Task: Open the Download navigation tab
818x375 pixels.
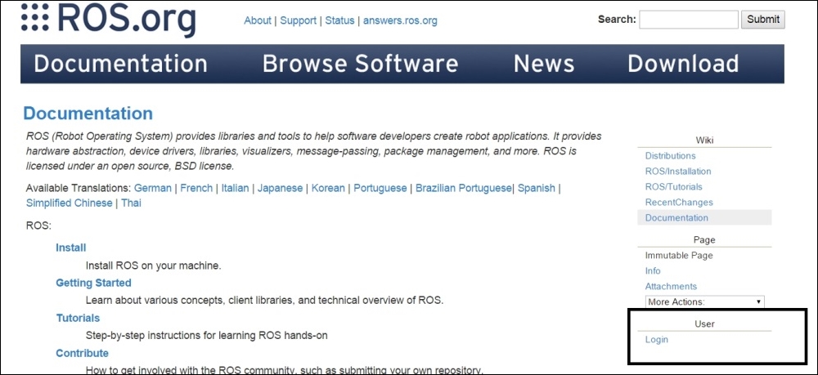Action: point(683,64)
